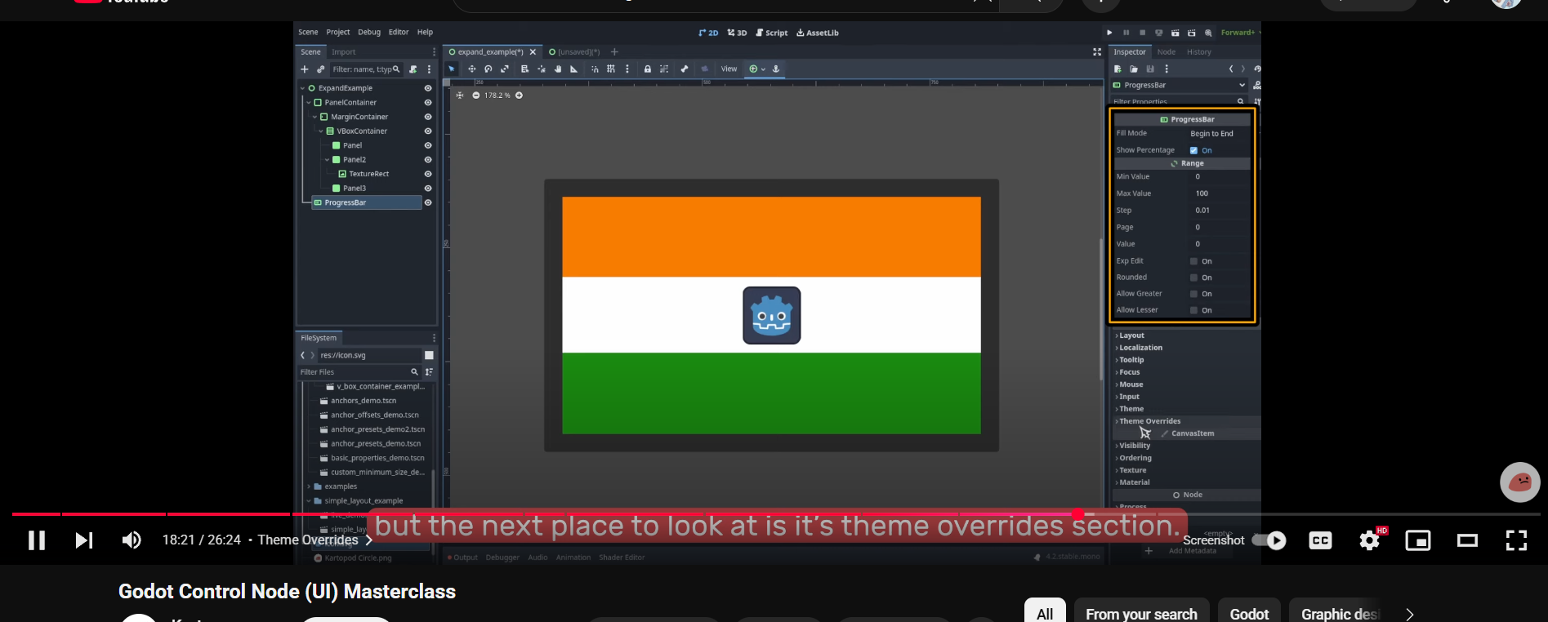
Task: Open the Help menu in Godot
Action: click(x=425, y=33)
